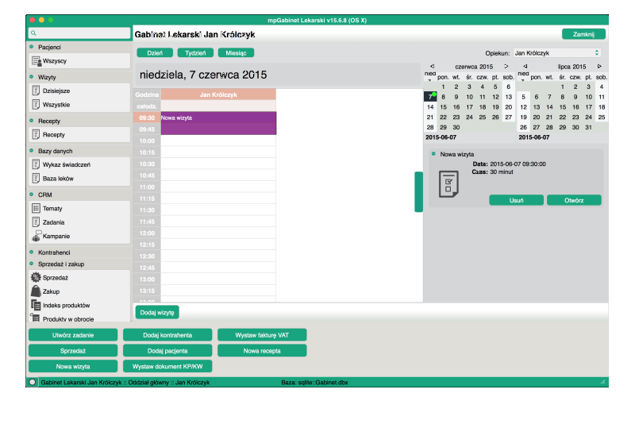635x424 pixels.
Task: Click the Sprzedaż gear icon in sidebar
Action: (37, 277)
